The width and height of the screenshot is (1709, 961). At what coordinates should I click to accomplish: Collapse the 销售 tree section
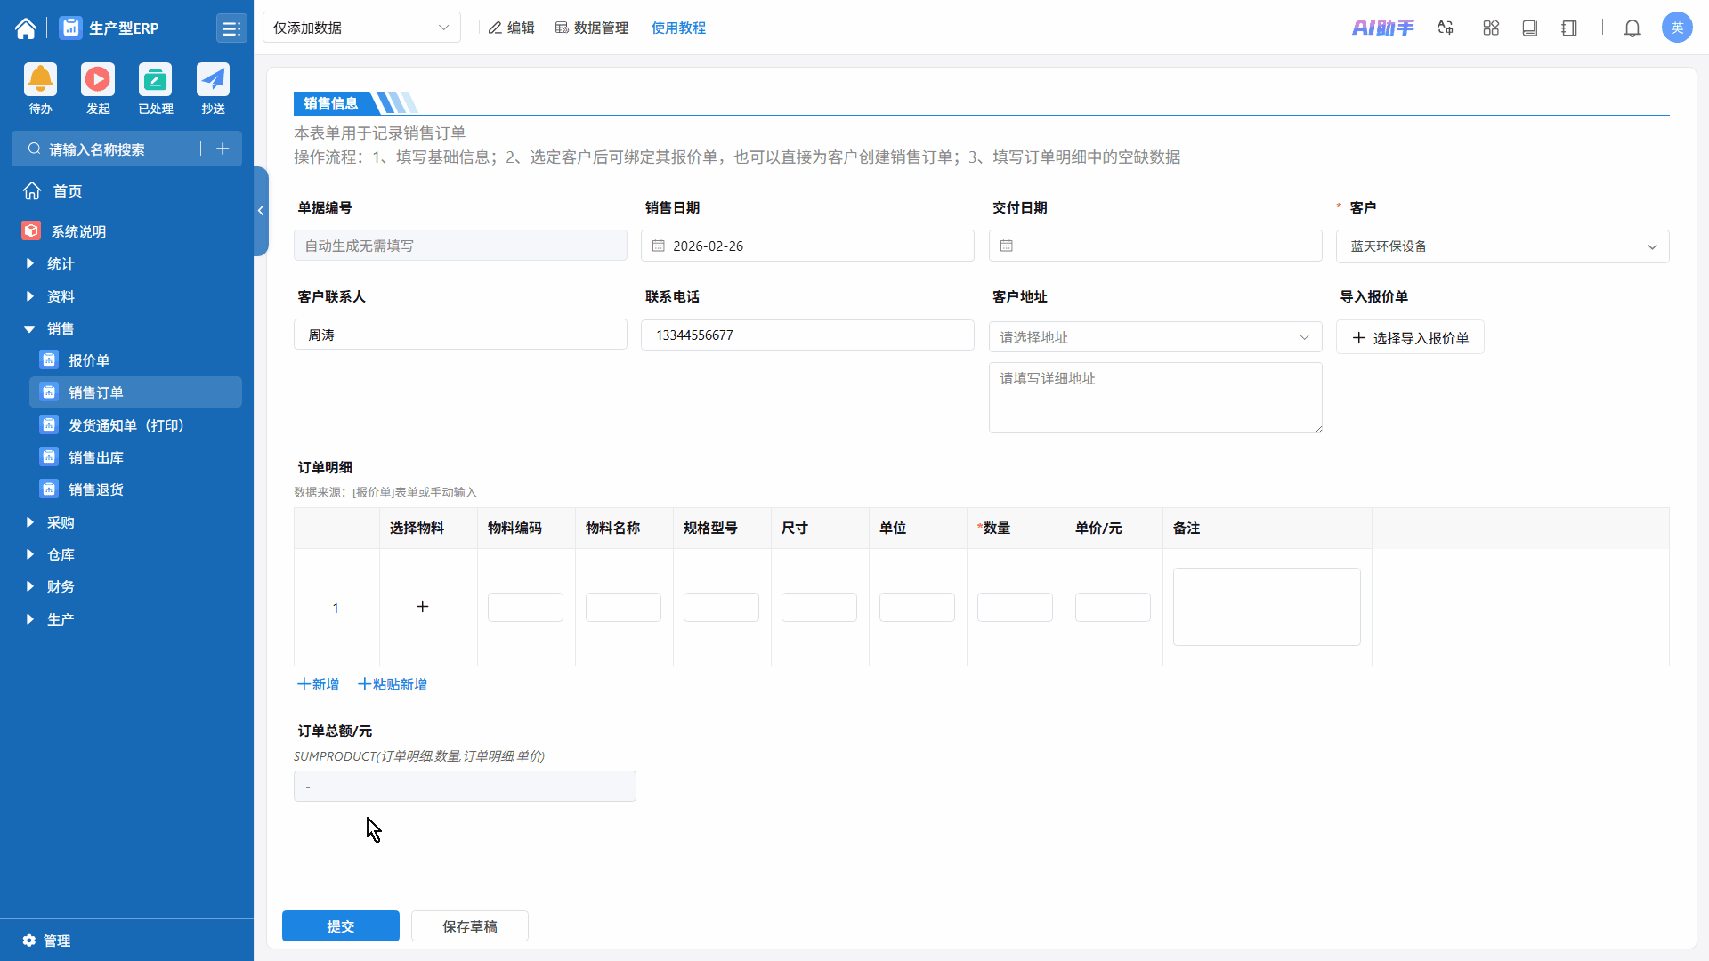click(x=30, y=329)
